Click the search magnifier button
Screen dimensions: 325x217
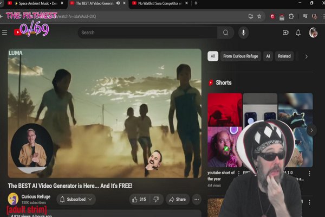pos(225,33)
